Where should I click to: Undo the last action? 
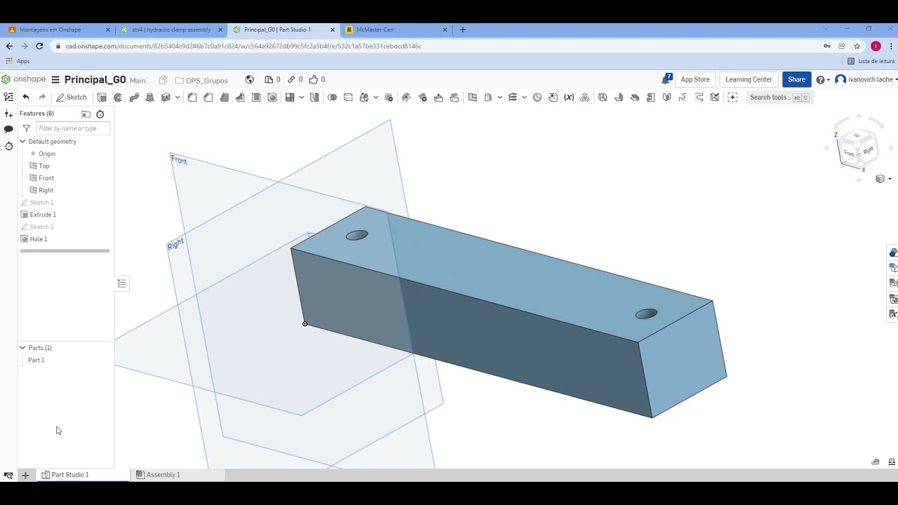pyautogui.click(x=26, y=97)
